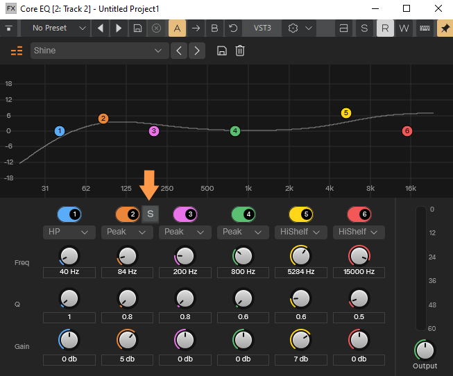
Task: Click the 7 db gain field
Action: click(301, 359)
